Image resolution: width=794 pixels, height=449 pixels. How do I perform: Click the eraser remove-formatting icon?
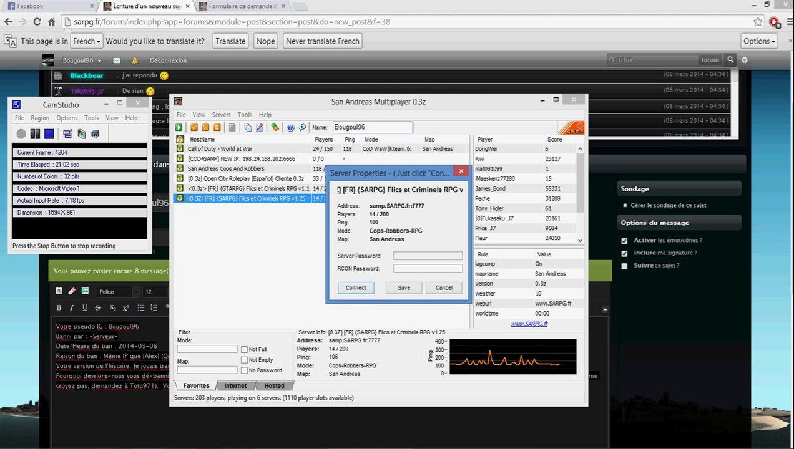pos(72,291)
